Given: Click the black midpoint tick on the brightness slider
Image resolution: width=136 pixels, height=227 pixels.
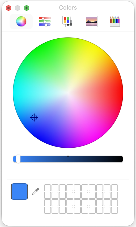Looking at the screenshot, I should pos(68,156).
